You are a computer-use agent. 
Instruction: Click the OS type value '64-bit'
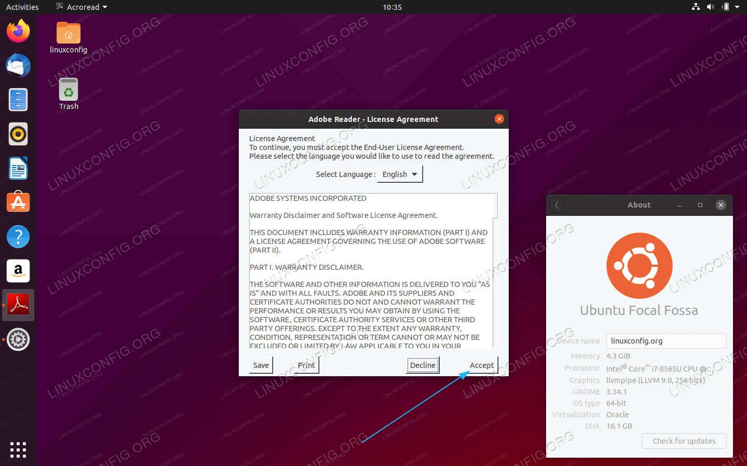coord(616,403)
